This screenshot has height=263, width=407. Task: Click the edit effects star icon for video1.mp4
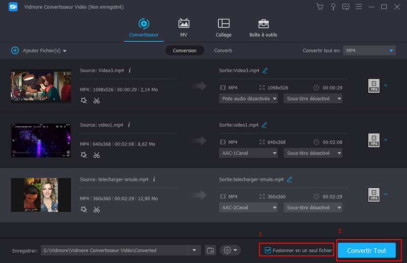click(x=84, y=155)
